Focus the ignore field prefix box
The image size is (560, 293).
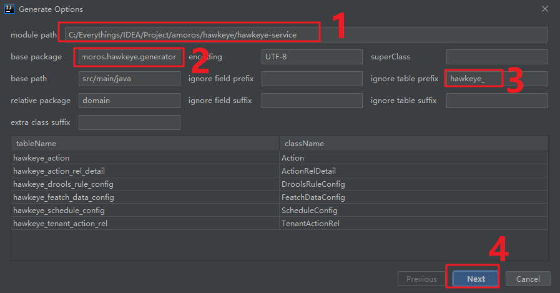312,79
